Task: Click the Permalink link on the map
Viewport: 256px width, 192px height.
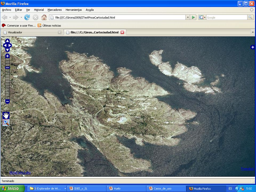Action: (247, 169)
